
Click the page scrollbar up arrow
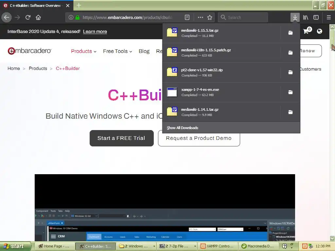[332, 27]
